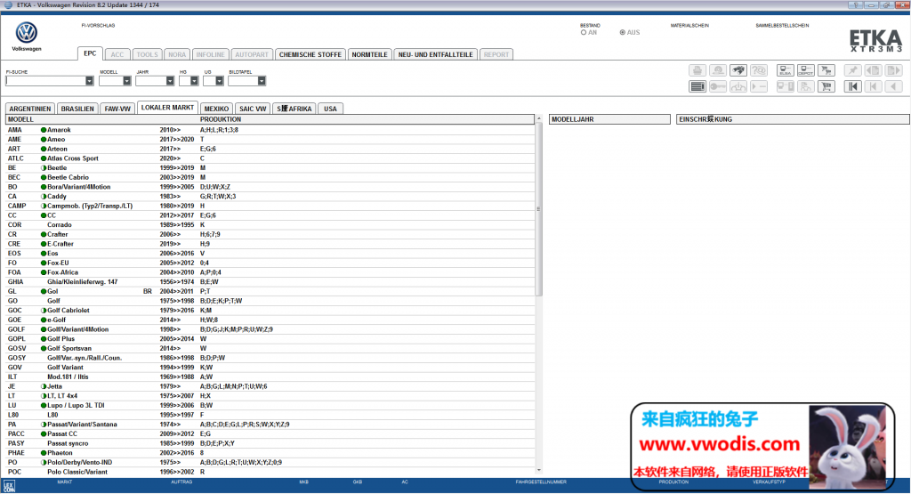Jump to first page arrow icon
This screenshot has width=911, height=494.
click(x=852, y=86)
